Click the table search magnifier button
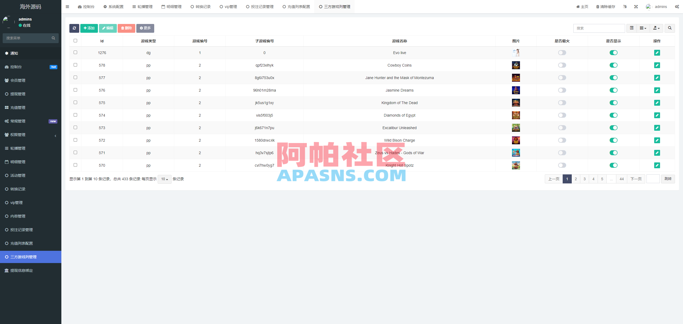 coord(670,28)
